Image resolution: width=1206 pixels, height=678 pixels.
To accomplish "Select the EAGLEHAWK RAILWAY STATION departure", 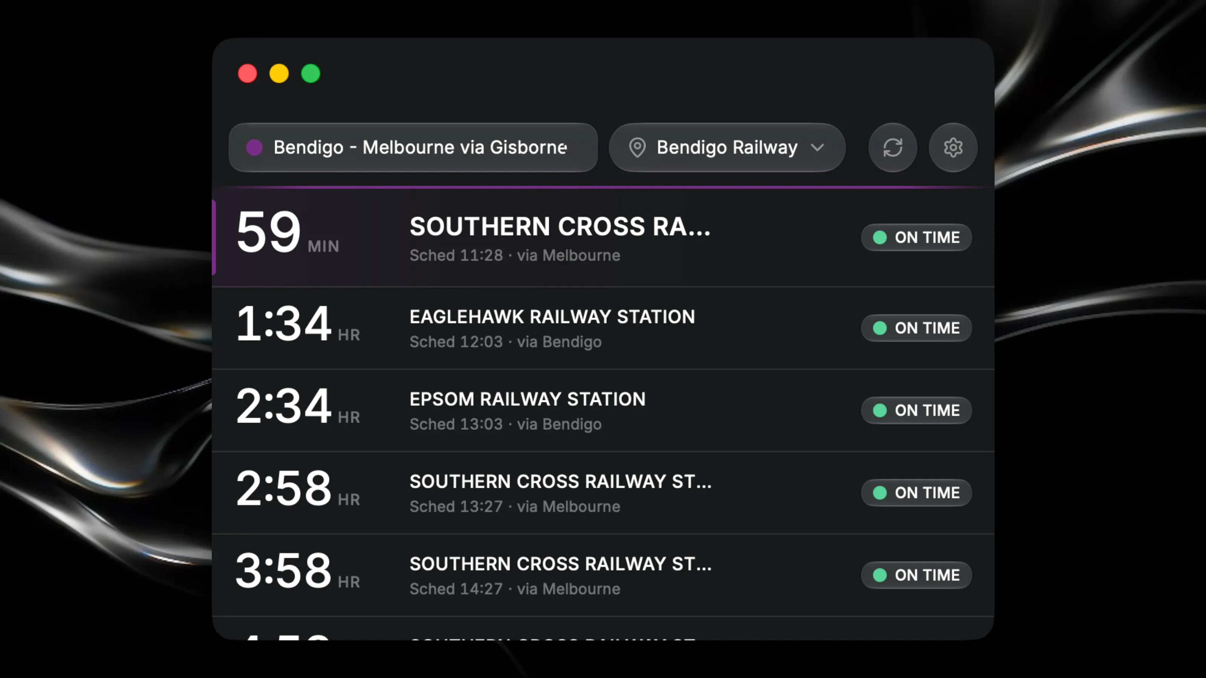I will click(x=603, y=328).
